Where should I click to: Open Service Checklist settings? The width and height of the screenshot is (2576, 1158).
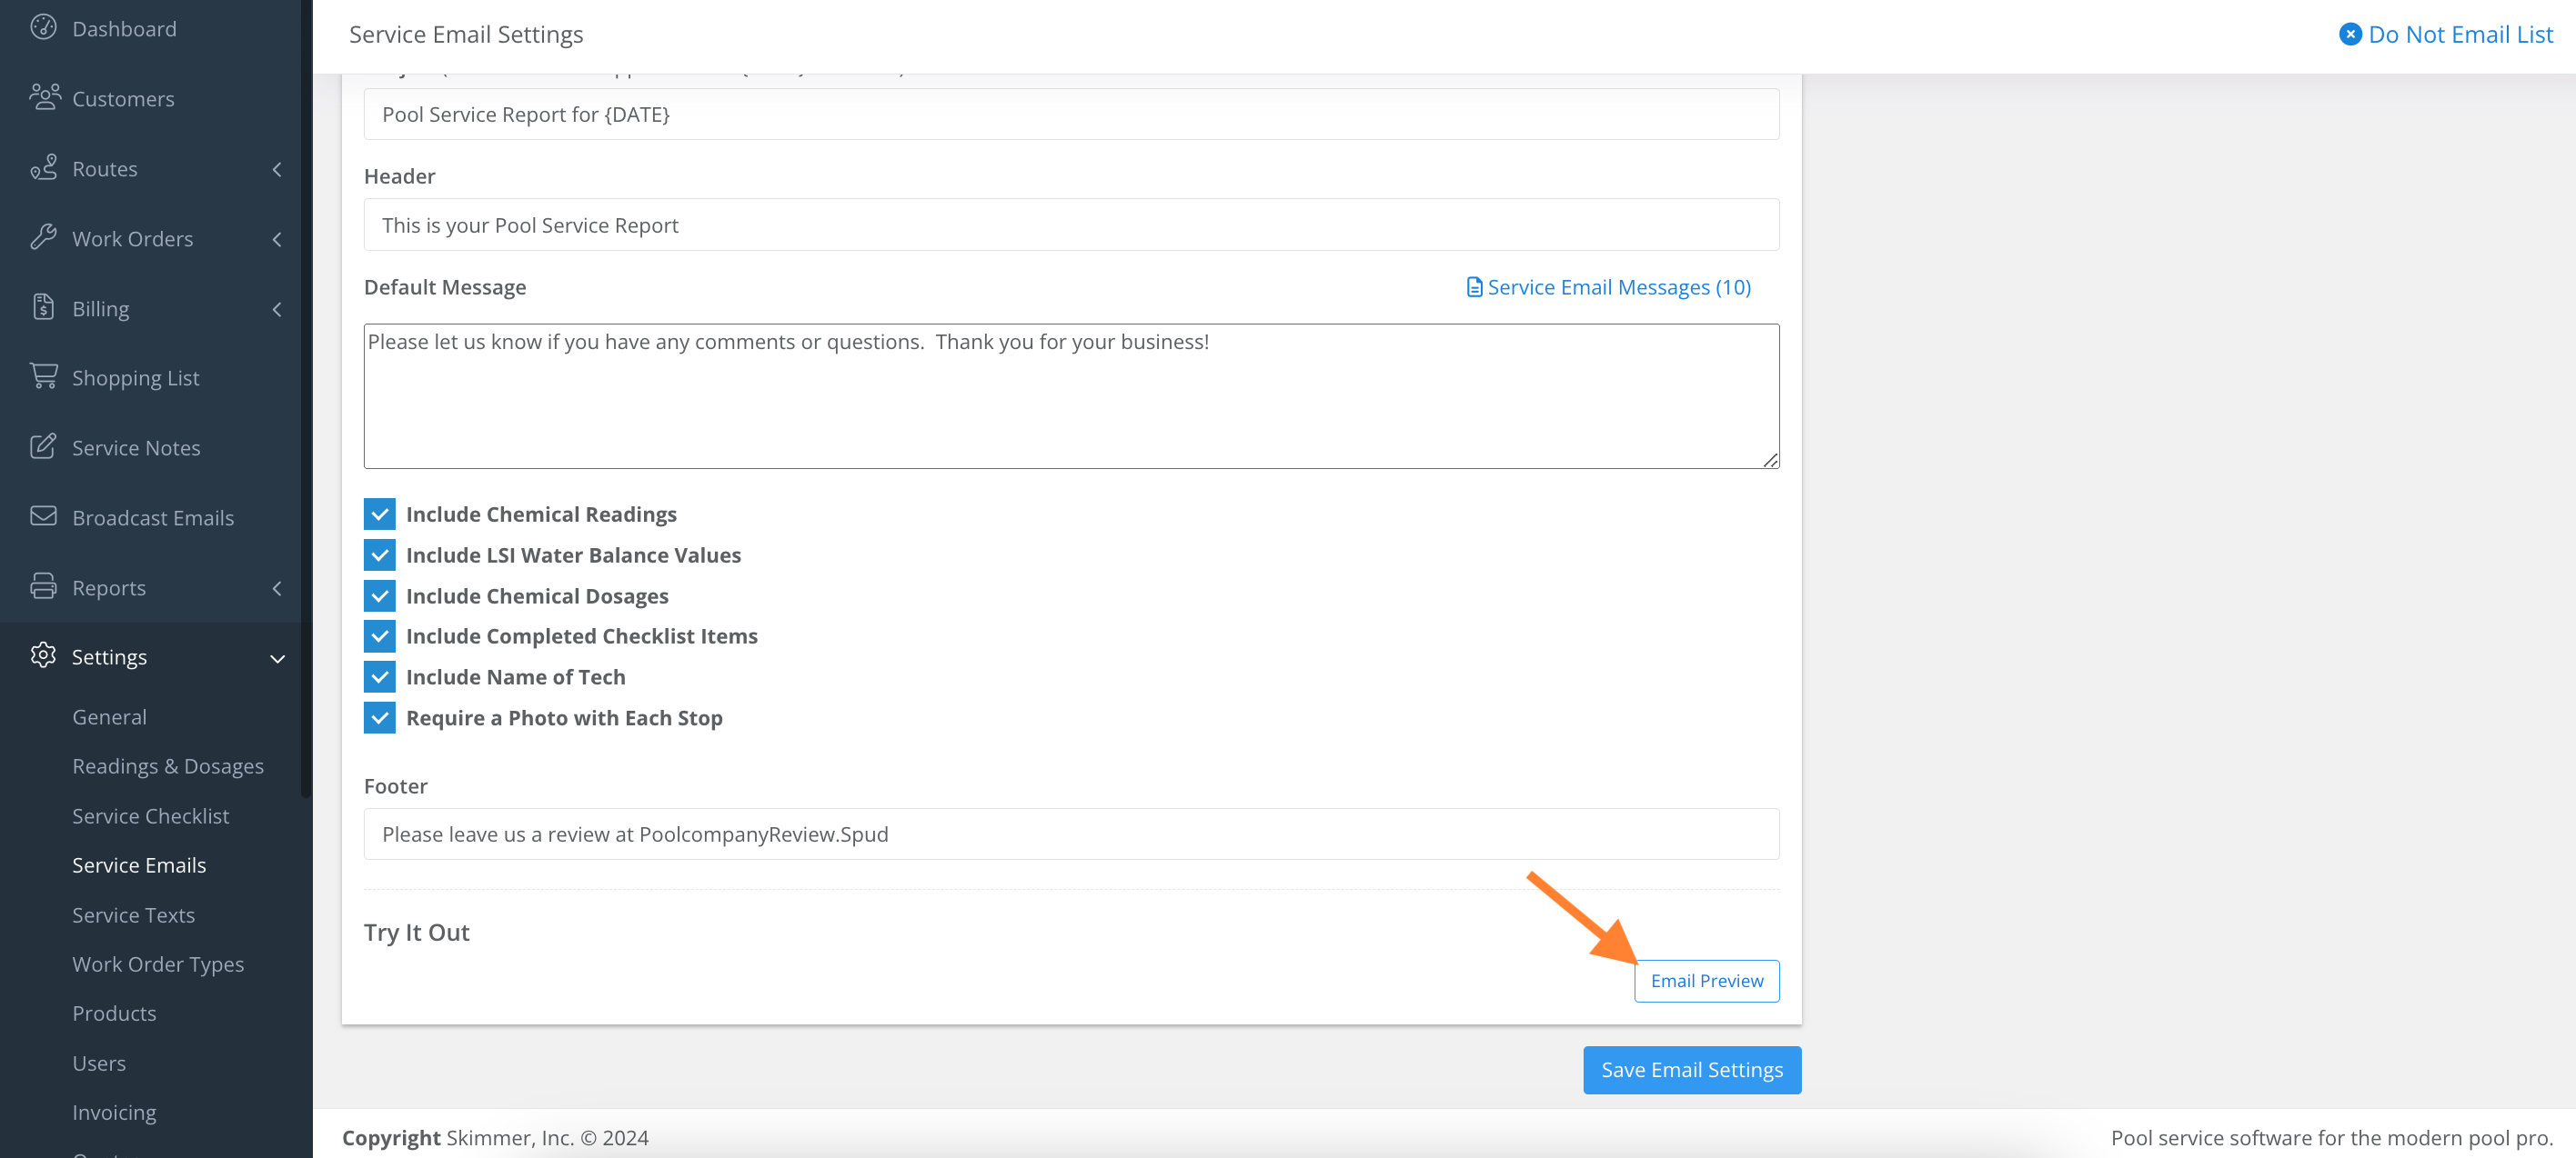pyautogui.click(x=150, y=816)
